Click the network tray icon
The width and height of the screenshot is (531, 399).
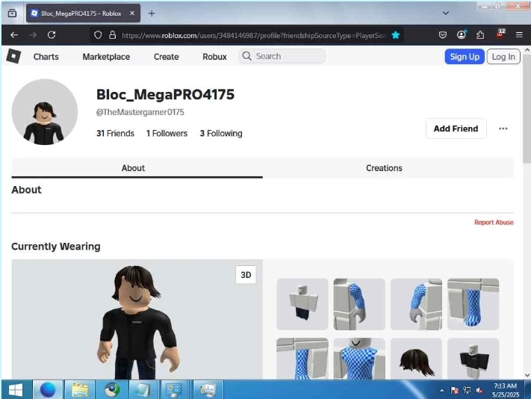point(467,391)
